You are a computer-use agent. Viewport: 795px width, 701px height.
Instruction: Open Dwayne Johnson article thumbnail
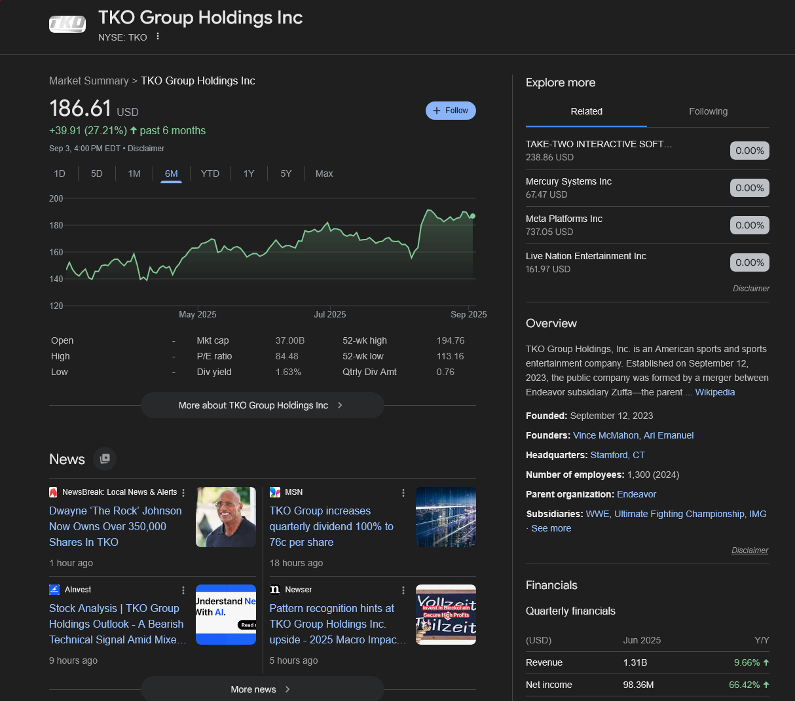[x=226, y=517]
